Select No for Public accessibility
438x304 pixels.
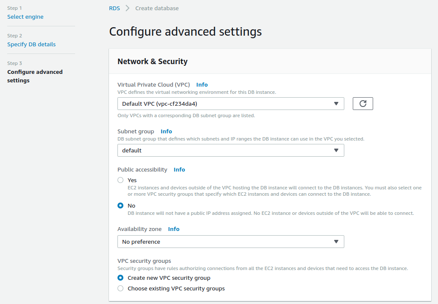click(120, 205)
